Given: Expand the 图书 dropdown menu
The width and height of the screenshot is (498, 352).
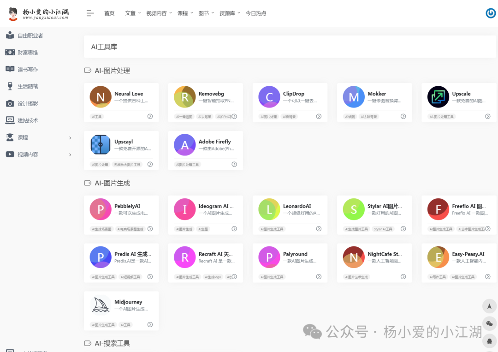Looking at the screenshot, I should (x=206, y=13).
